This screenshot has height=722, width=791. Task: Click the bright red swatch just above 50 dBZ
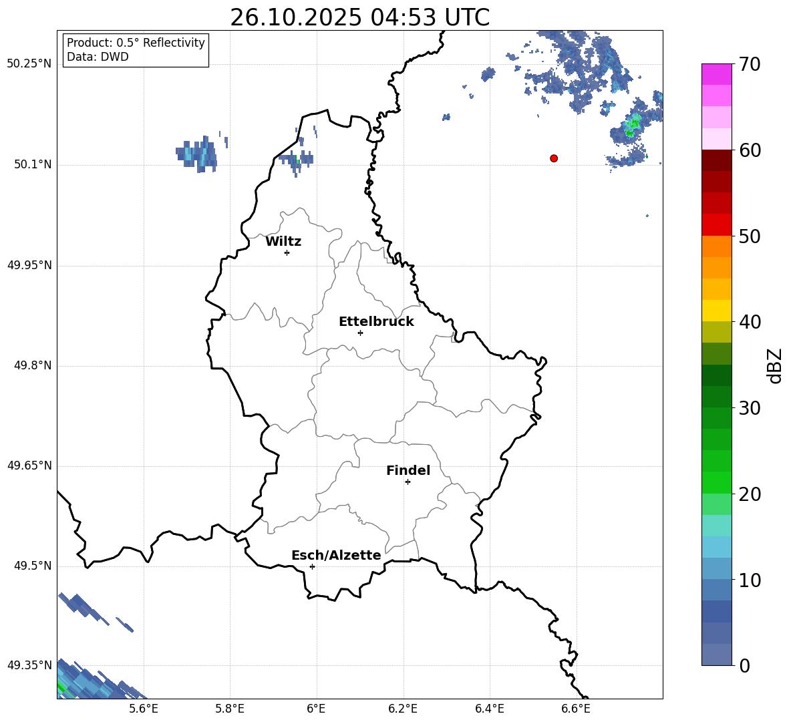716,225
